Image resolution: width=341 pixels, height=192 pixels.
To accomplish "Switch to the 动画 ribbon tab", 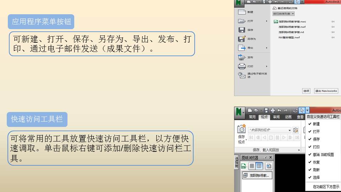I will pyautogui.click(x=288, y=117).
